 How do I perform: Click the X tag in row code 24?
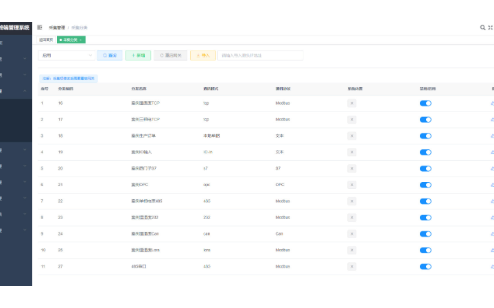point(351,234)
